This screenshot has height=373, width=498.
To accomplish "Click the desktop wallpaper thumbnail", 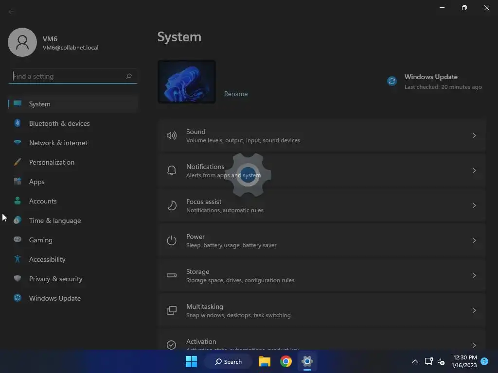I will coord(187,82).
